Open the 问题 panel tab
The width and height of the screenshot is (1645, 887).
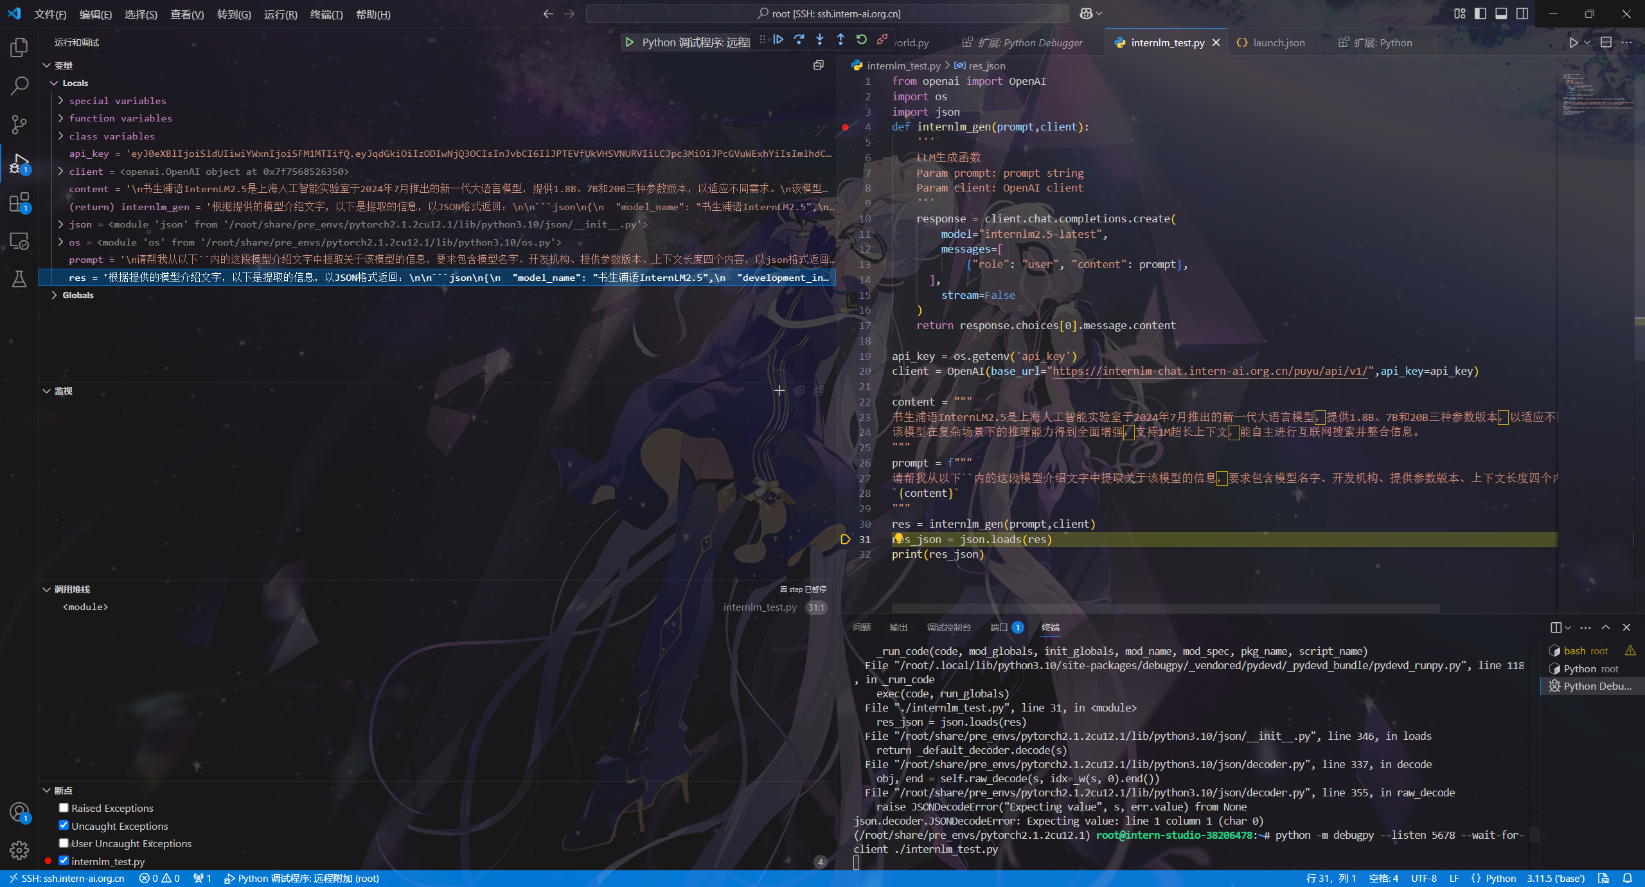click(862, 627)
